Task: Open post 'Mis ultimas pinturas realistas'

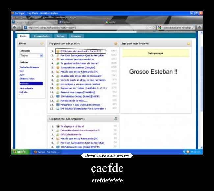Action: point(77,60)
